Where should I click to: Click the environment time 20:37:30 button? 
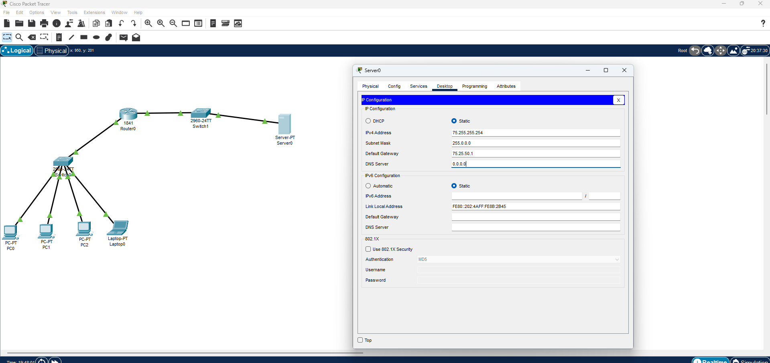pyautogui.click(x=755, y=50)
